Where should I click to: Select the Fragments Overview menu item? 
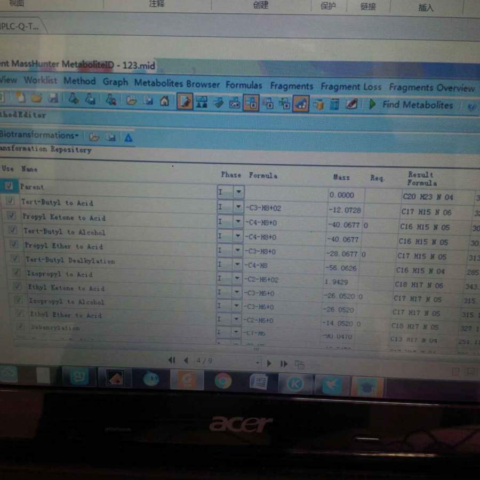(432, 88)
